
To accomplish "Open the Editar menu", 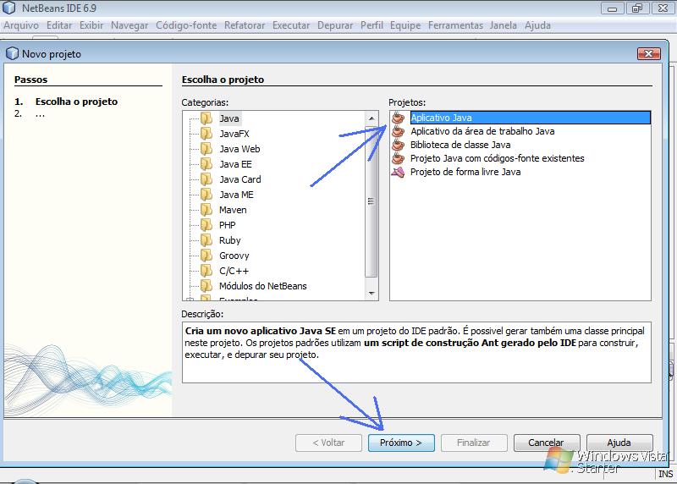I will (x=59, y=25).
